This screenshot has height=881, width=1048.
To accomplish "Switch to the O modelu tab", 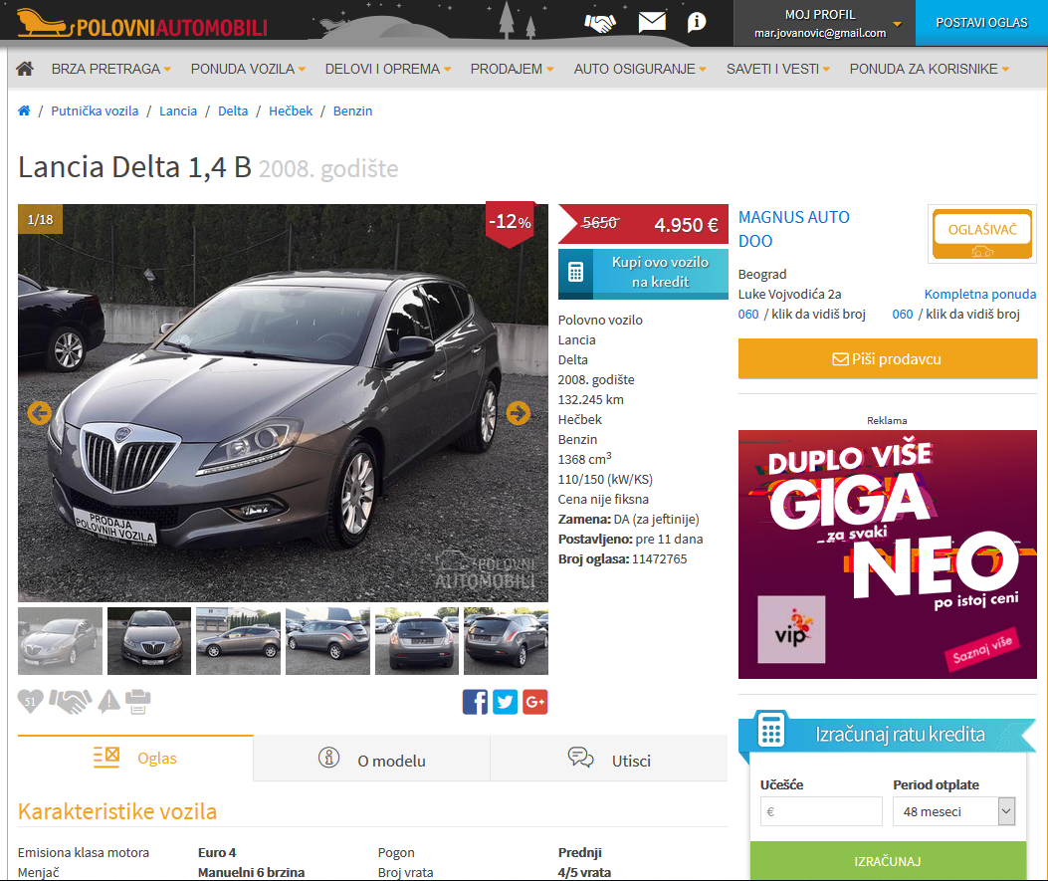I will pyautogui.click(x=371, y=760).
